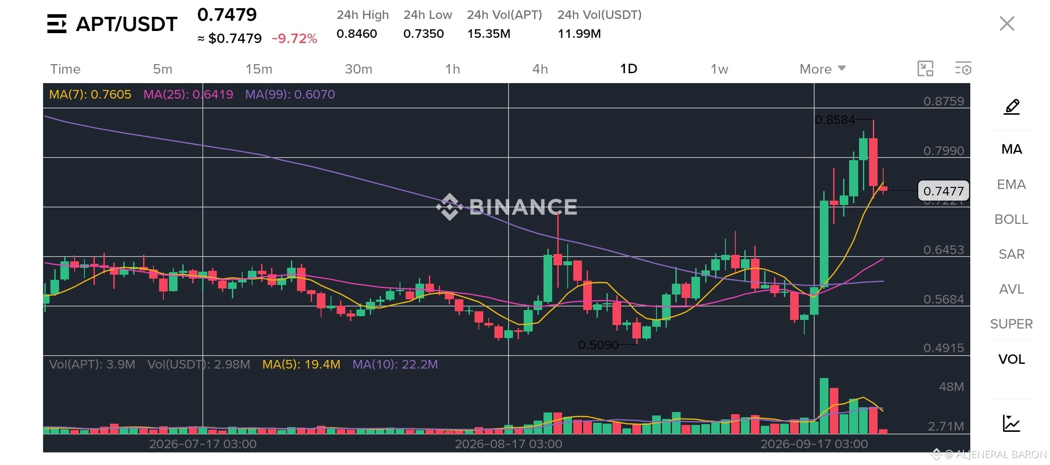1050x465 pixels.
Task: Expand the More timeframes dropdown
Action: pos(822,69)
